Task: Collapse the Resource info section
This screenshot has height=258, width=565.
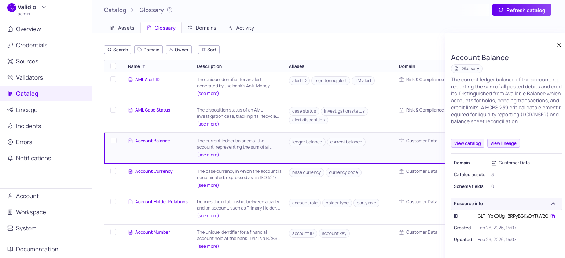Action: coord(553,204)
